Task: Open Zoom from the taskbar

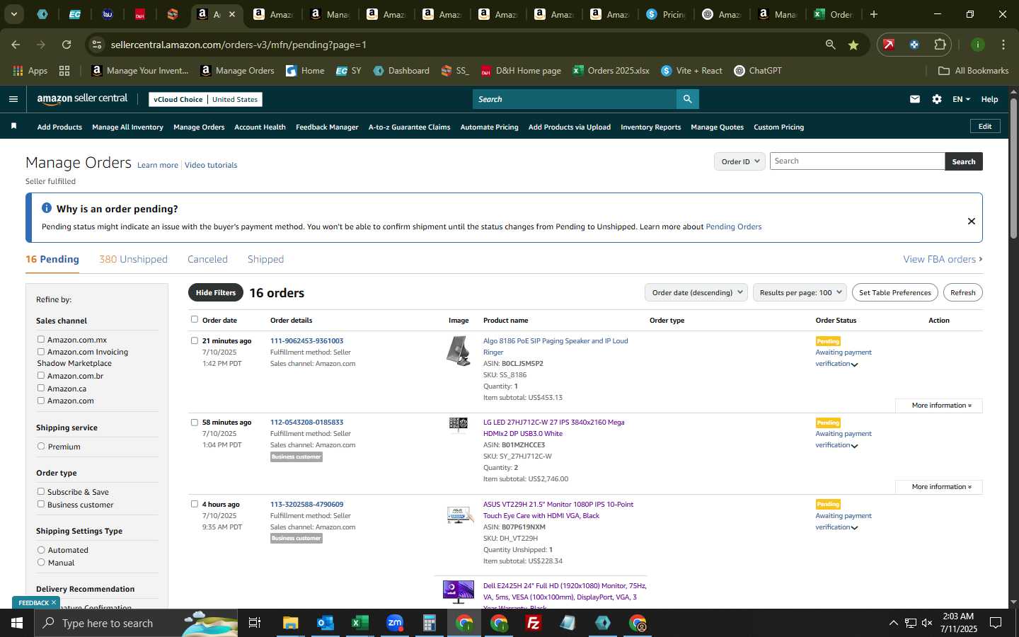Action: [x=394, y=623]
